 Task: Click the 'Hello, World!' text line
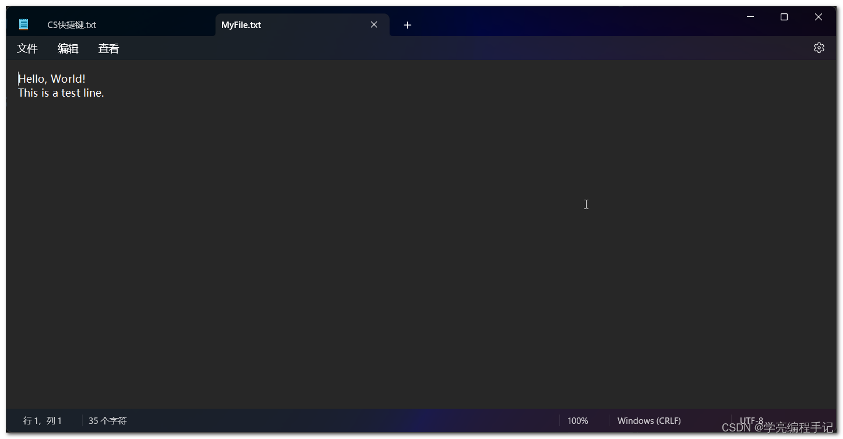52,79
